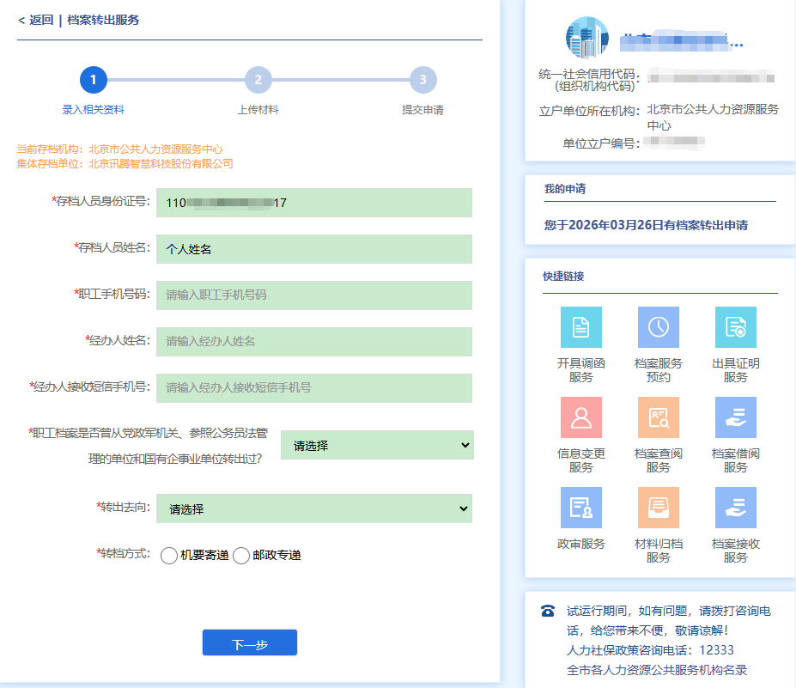The height and width of the screenshot is (688, 796).
Task: Open the 开具调函服务 quick link icon
Action: pyautogui.click(x=580, y=327)
